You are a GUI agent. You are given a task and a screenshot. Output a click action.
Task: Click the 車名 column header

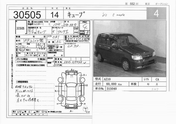(68, 8)
